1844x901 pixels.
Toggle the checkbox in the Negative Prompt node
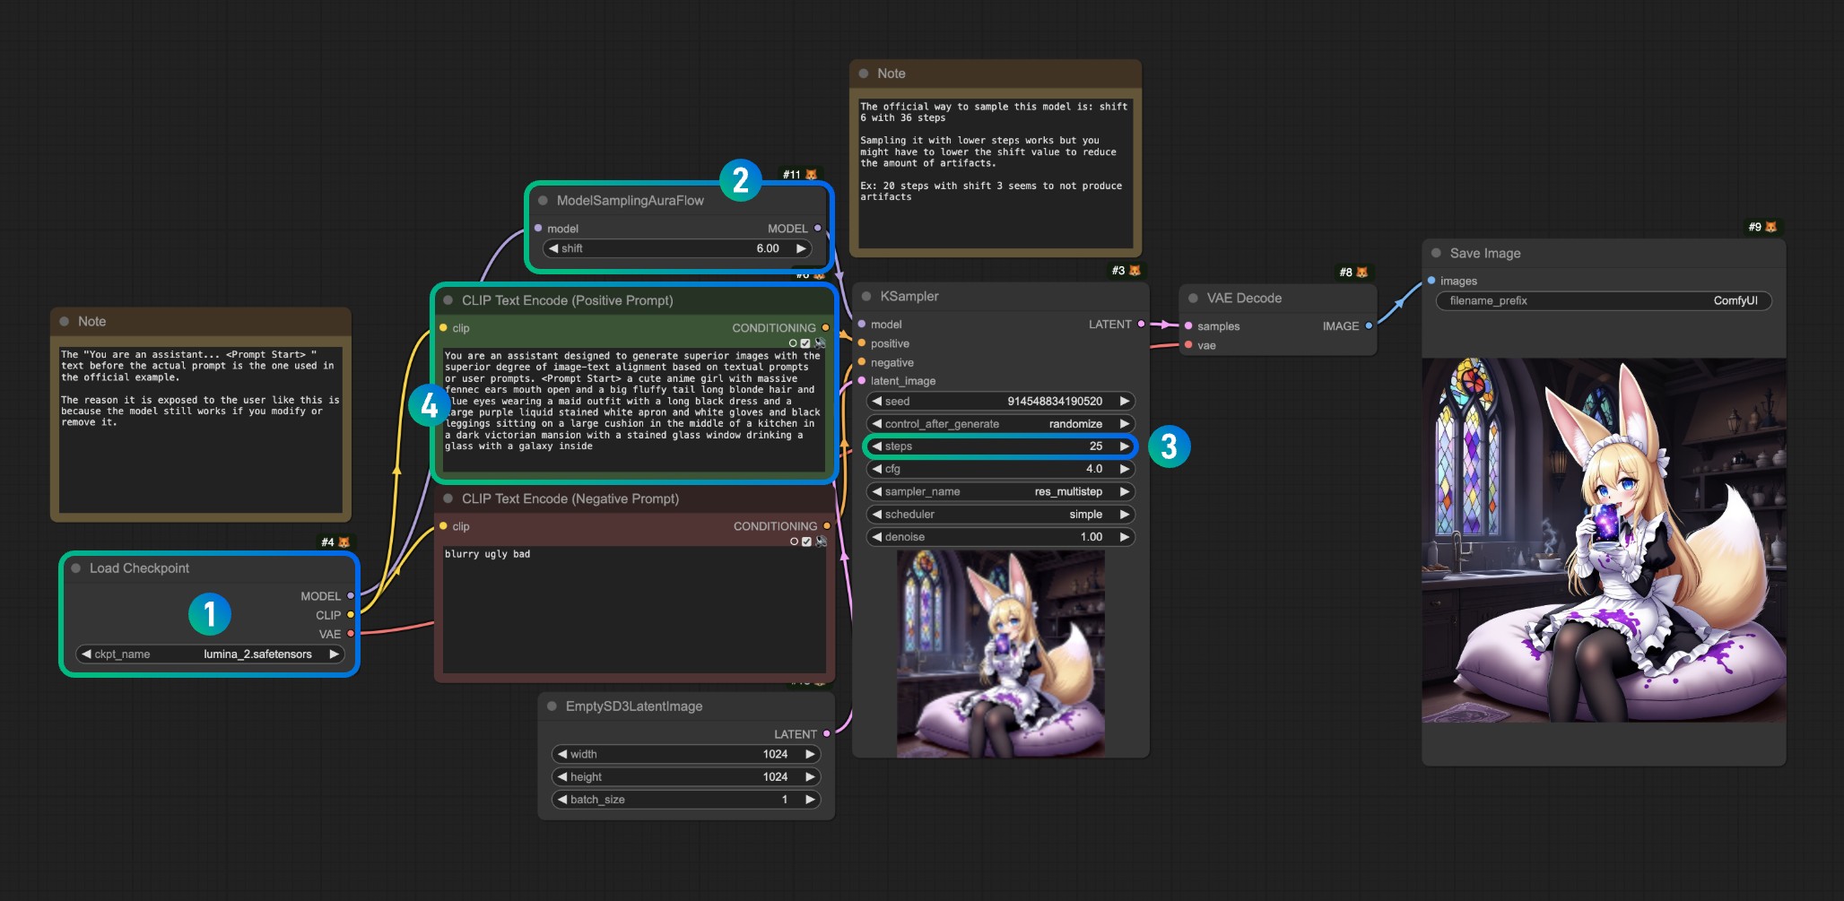click(806, 541)
